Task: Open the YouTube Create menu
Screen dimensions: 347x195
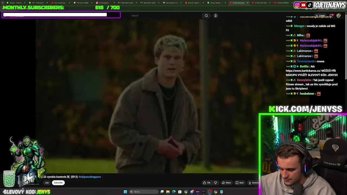Action: click(x=320, y=16)
